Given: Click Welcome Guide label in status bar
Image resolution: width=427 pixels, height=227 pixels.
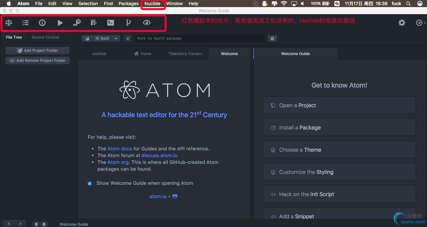Looking at the screenshot, I should point(74,224).
